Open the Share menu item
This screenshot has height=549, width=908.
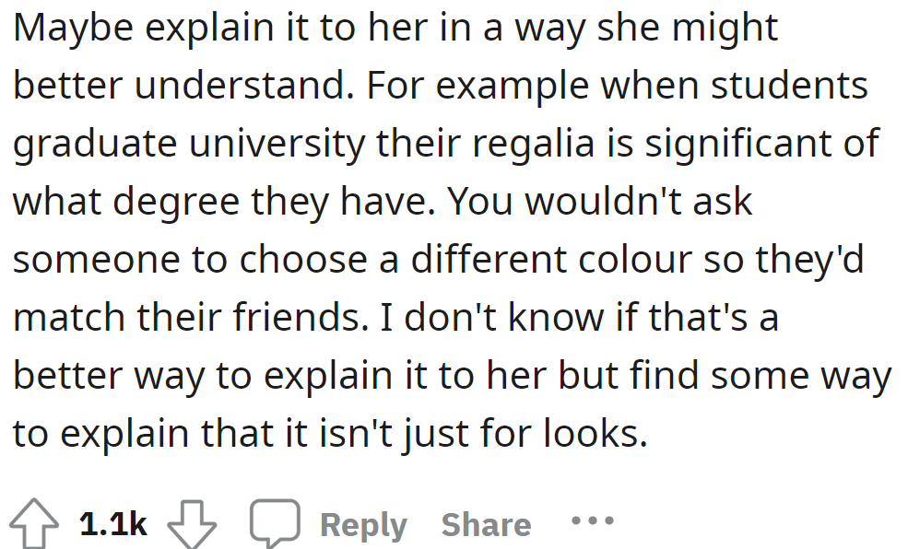[x=486, y=522]
